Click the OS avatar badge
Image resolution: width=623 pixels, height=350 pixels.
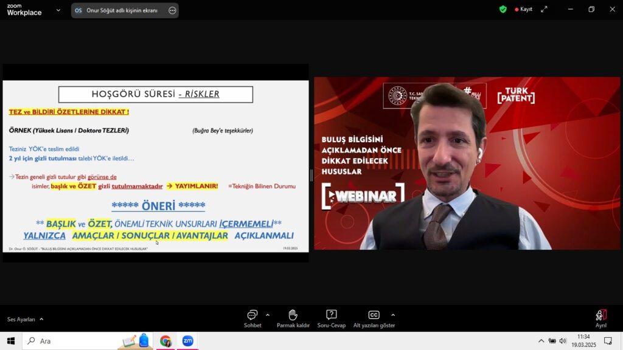coord(78,11)
